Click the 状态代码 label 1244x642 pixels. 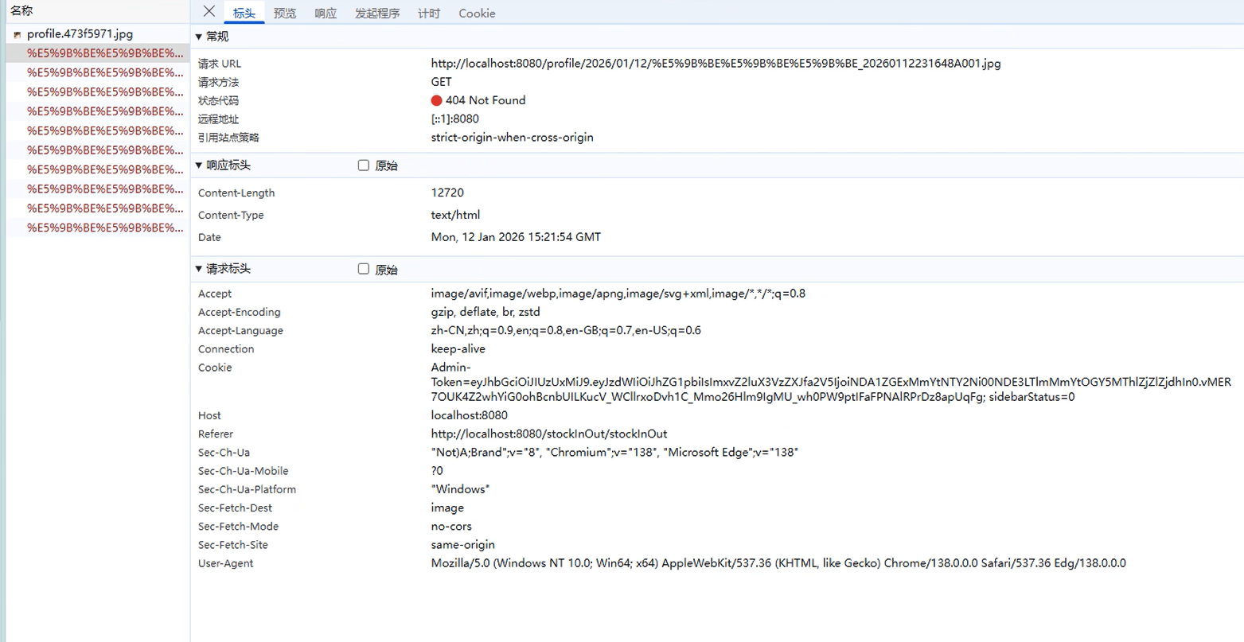218,100
